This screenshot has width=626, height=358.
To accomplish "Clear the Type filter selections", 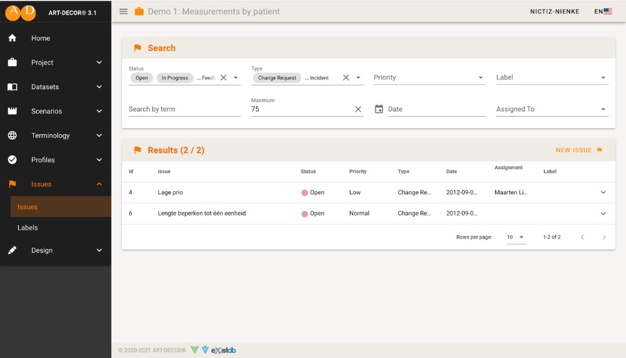I will tap(346, 78).
